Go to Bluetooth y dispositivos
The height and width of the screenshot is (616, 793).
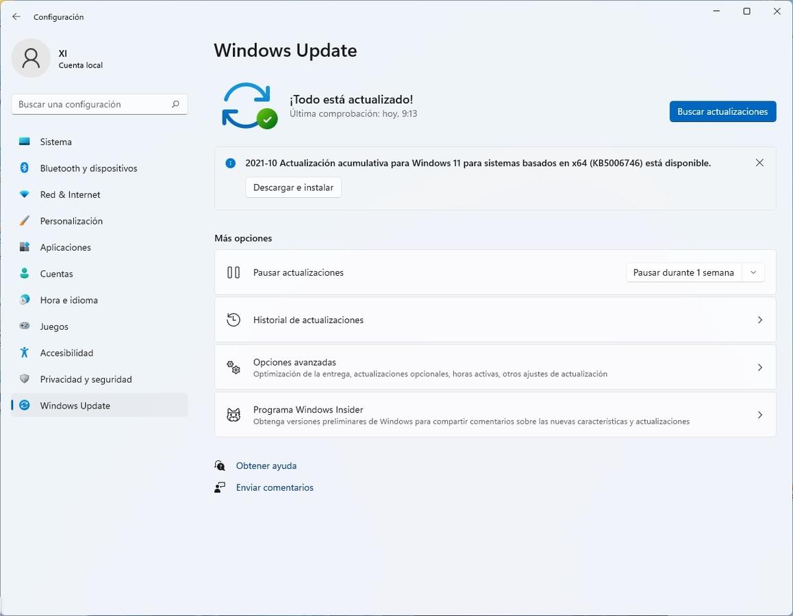(x=99, y=168)
